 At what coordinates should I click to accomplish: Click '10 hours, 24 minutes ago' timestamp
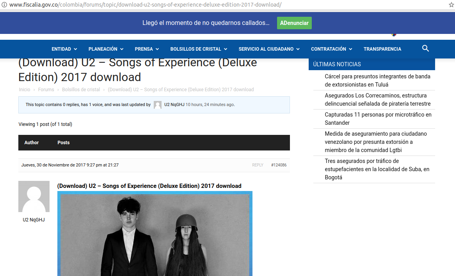(x=210, y=104)
